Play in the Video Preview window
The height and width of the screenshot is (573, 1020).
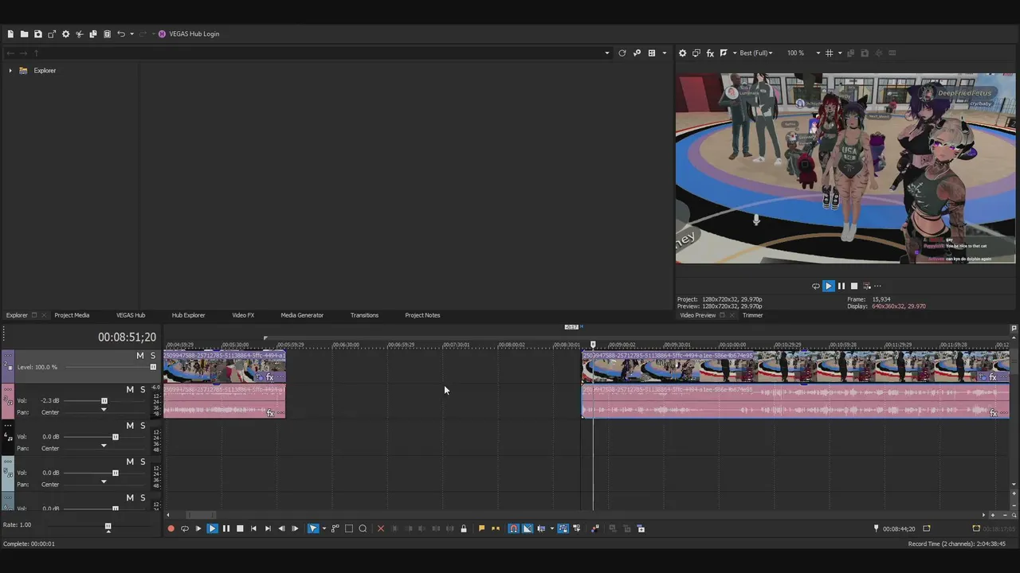tap(829, 286)
